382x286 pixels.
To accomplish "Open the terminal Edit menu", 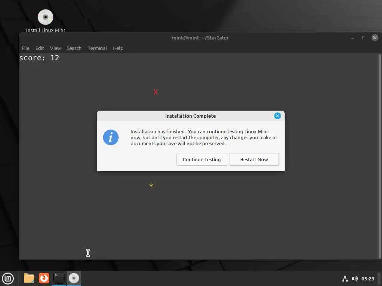I will tap(40, 48).
